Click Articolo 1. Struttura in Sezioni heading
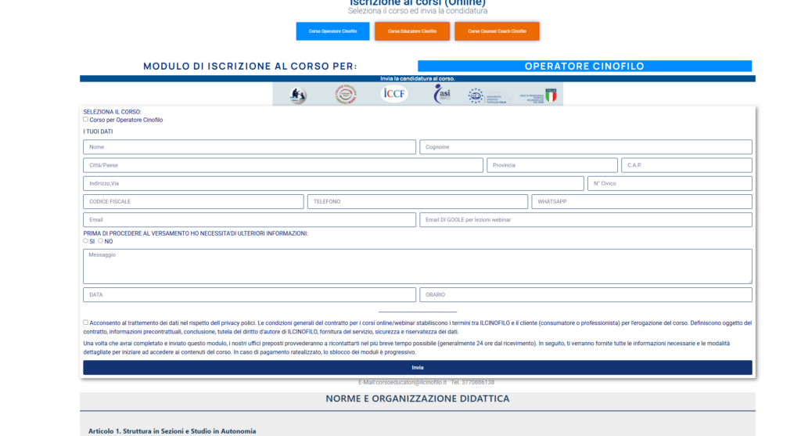This screenshot has width=801, height=436. point(172,431)
